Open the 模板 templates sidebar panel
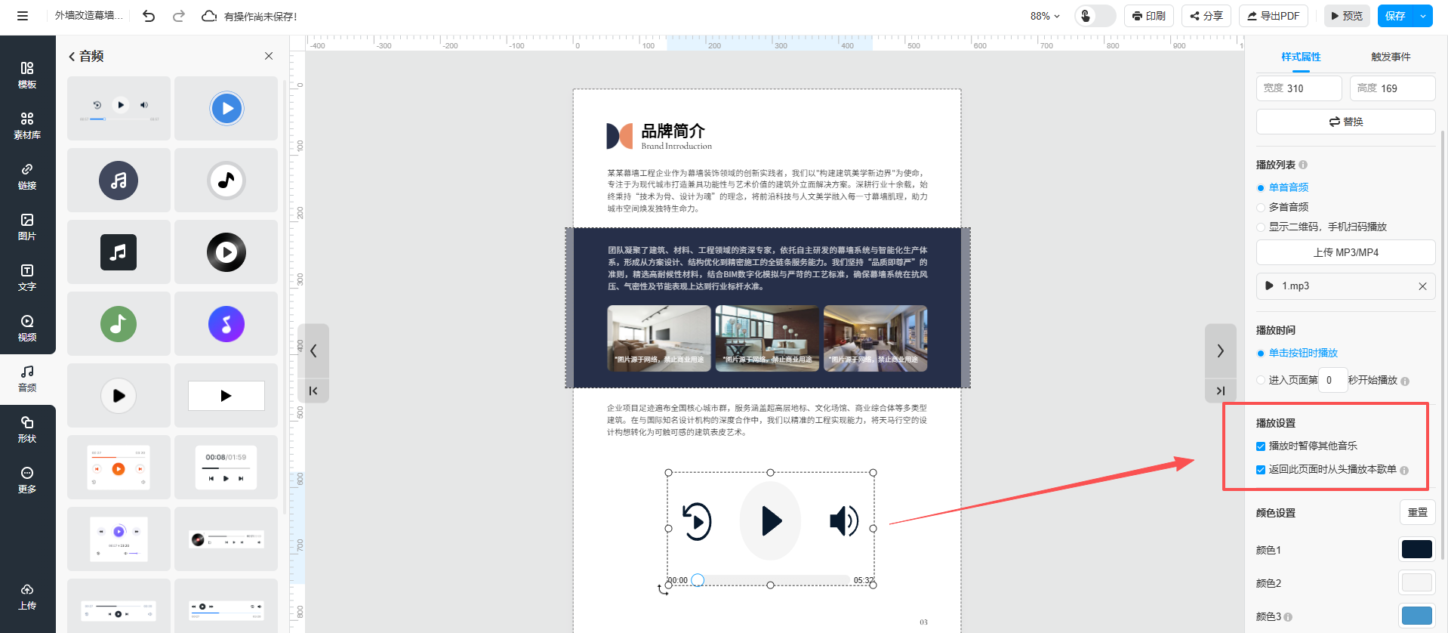Viewport: 1448px width, 633px height. pyautogui.click(x=27, y=76)
